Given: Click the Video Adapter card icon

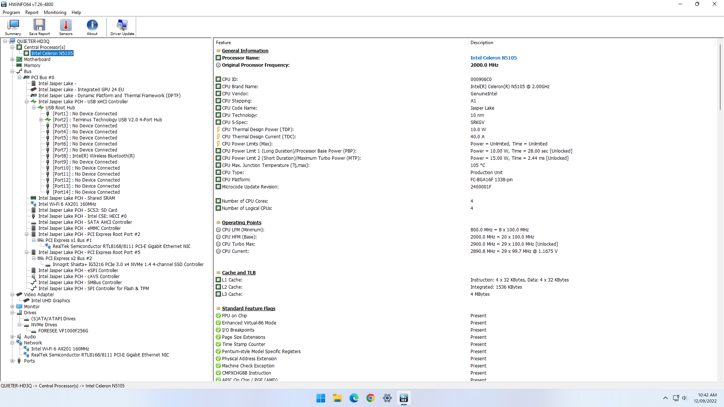Looking at the screenshot, I should [x=19, y=294].
